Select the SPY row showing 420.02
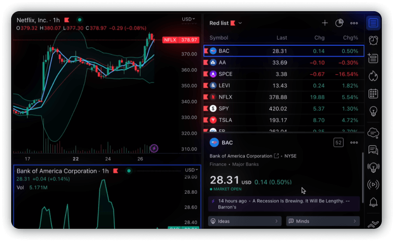The width and height of the screenshot is (395, 242). [284, 108]
